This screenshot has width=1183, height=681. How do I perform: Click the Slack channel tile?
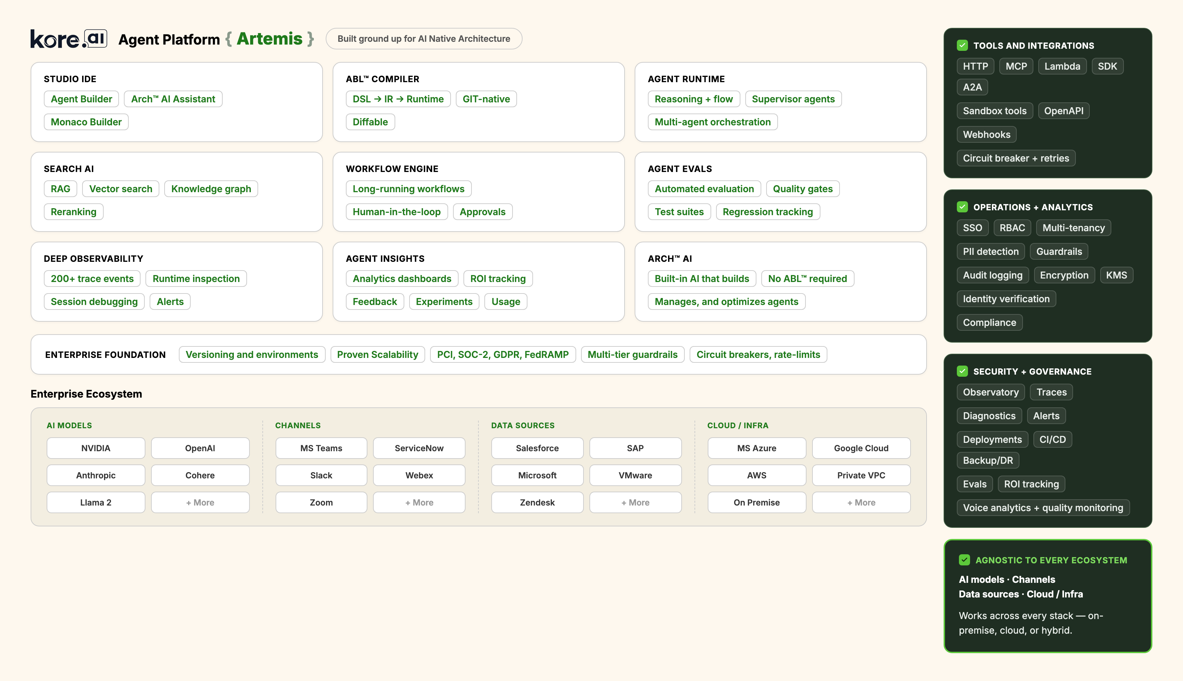321,475
